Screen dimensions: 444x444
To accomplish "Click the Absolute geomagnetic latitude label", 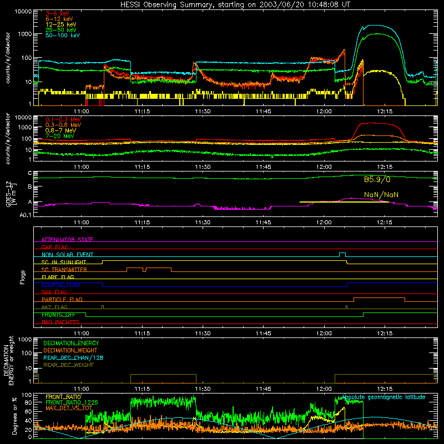I will (384, 397).
